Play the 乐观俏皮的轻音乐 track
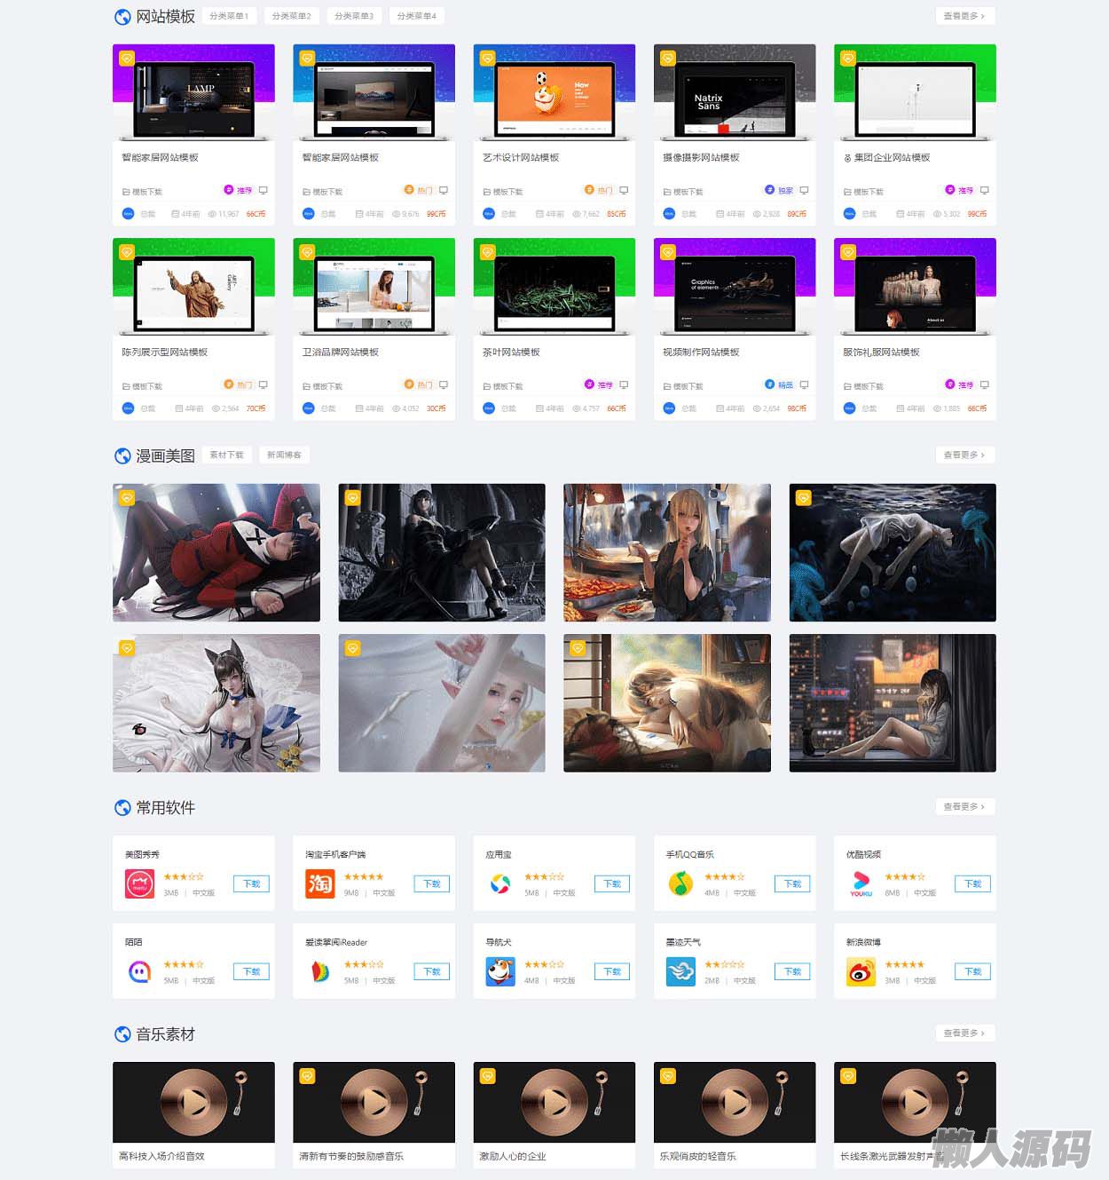Image resolution: width=1109 pixels, height=1180 pixels. (735, 1102)
